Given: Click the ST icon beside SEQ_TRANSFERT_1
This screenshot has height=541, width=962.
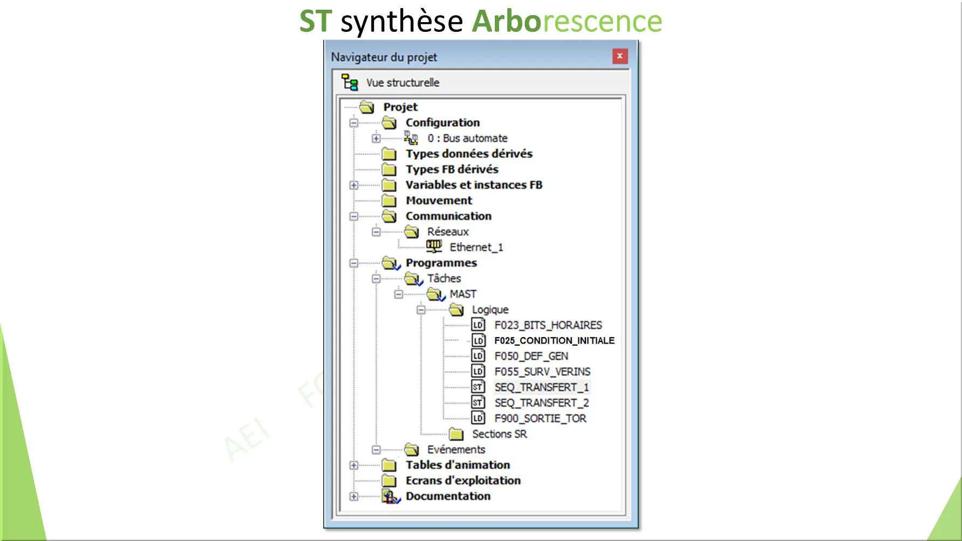Looking at the screenshot, I should pos(478,387).
